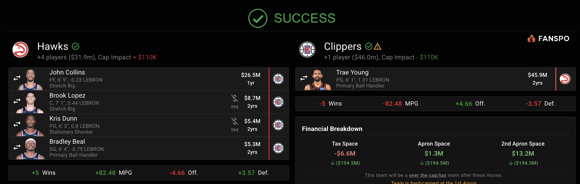Screen dimensions: 580x184
Task: Click the green checkmark next to Clippers
Action: (369, 46)
